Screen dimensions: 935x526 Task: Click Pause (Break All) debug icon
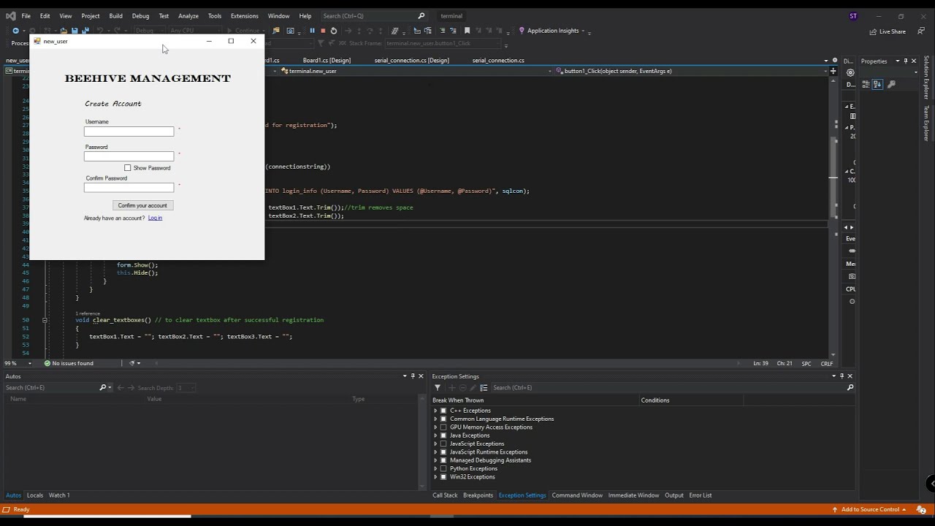(312, 31)
